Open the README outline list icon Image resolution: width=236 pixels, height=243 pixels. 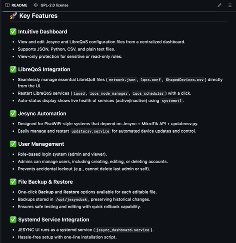(229, 5)
